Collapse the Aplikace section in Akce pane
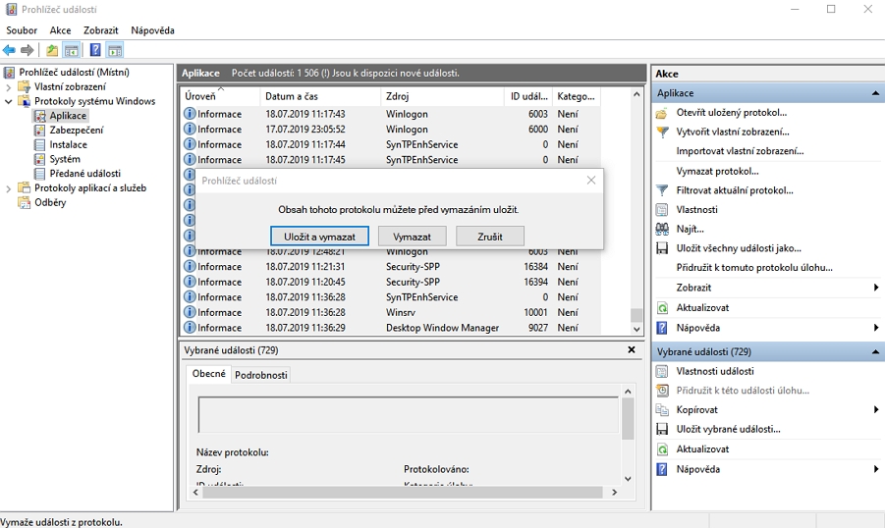This screenshot has width=885, height=528. click(x=874, y=93)
